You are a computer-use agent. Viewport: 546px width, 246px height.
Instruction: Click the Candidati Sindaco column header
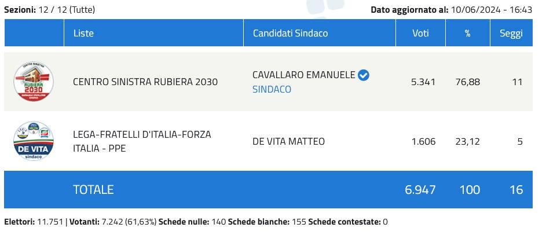click(x=290, y=33)
